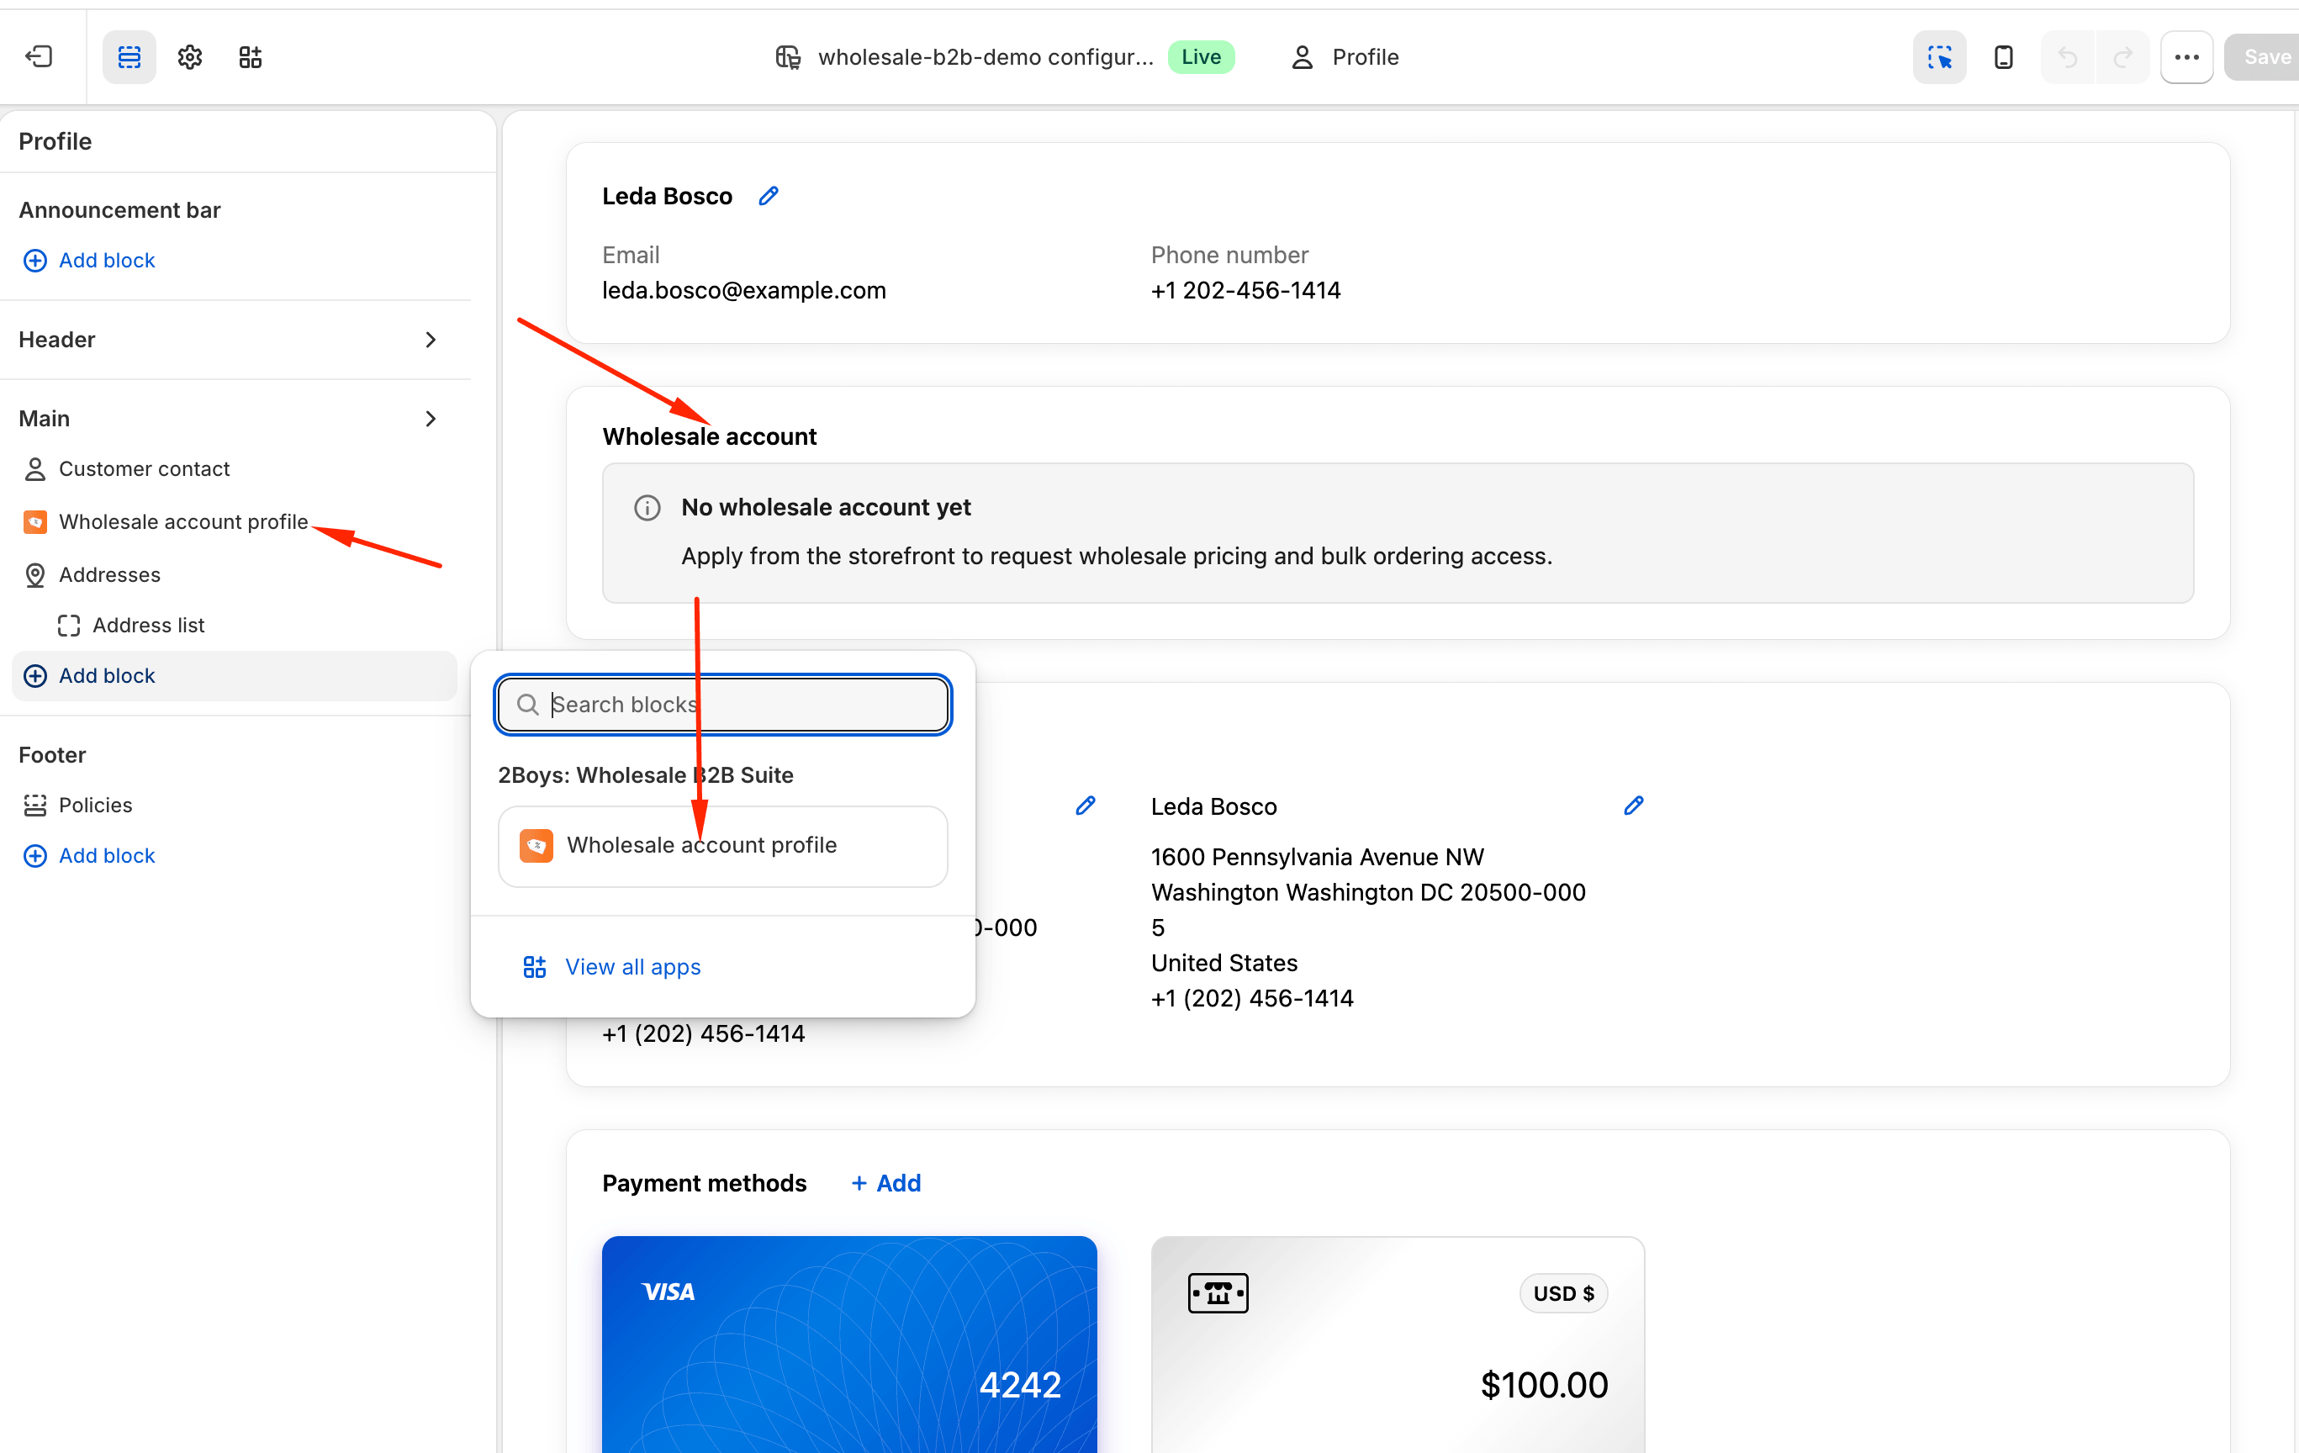This screenshot has width=2299, height=1453.
Task: Click the store credit shop icon
Action: (1218, 1293)
